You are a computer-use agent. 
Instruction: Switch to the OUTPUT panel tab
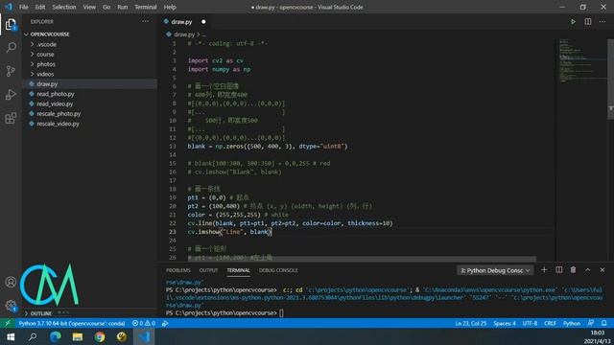[x=208, y=270]
